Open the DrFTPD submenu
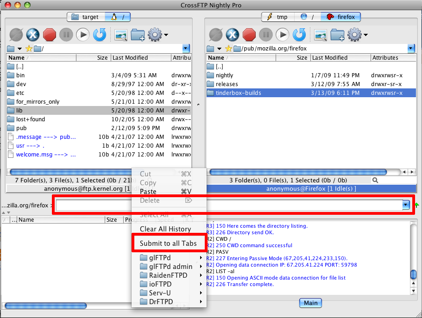The image size is (422, 318). tap(169, 302)
